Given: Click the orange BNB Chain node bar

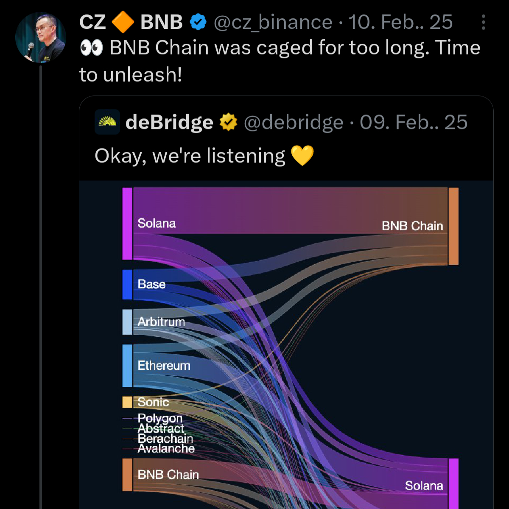Looking at the screenshot, I should pos(453,226).
